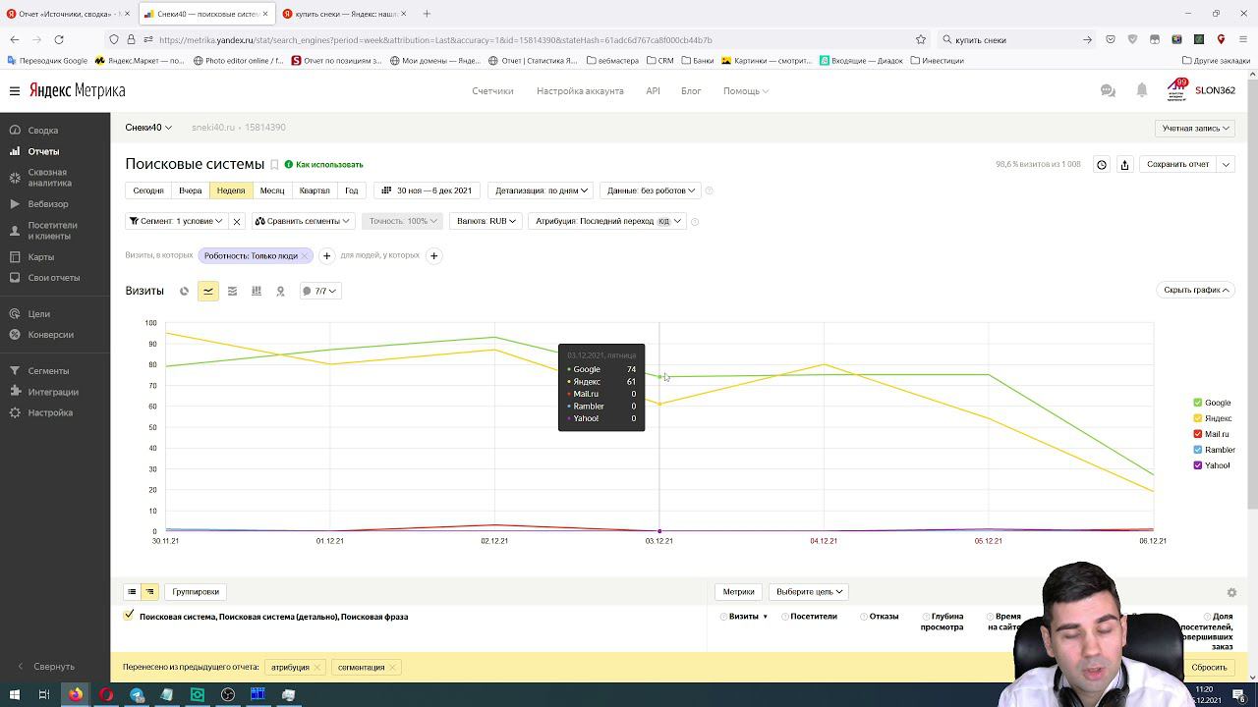The image size is (1258, 707).
Task: Remove the Роботность: Только люди condition
Action: 305,255
